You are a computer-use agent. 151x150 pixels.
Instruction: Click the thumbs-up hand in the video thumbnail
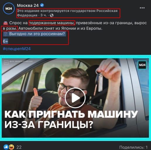36,99
